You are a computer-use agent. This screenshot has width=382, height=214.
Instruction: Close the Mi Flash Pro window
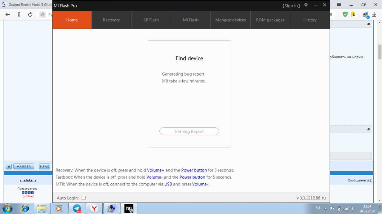[324, 5]
